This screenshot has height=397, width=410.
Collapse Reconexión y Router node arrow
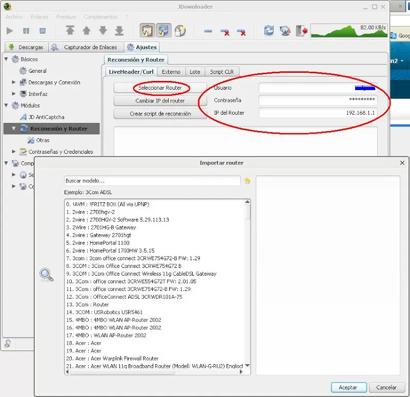pyautogui.click(x=14, y=129)
